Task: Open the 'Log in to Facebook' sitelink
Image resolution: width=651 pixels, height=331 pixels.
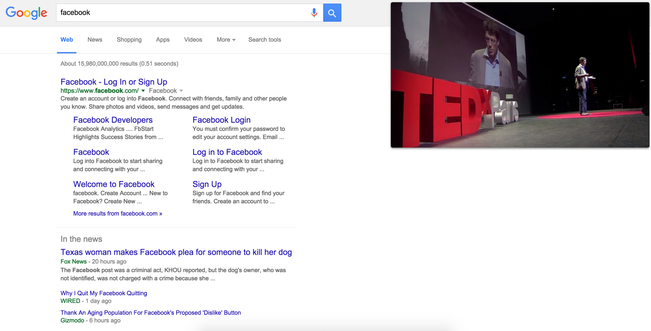Action: click(x=227, y=152)
